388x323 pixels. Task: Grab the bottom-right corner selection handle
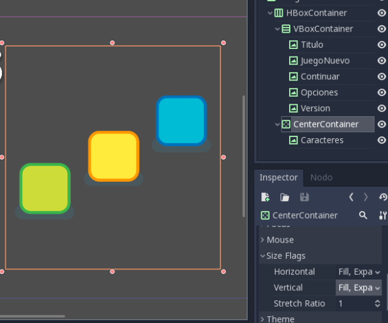tap(224, 271)
